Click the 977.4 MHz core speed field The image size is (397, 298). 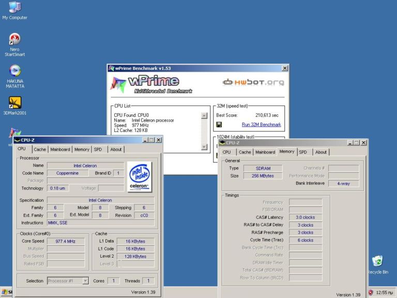[x=66, y=241]
